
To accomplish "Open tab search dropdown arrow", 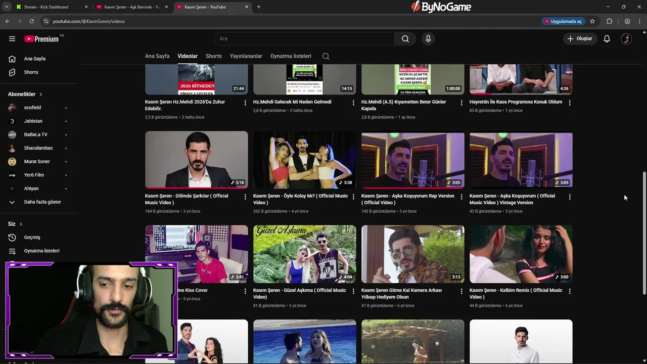I will click(x=7, y=7).
